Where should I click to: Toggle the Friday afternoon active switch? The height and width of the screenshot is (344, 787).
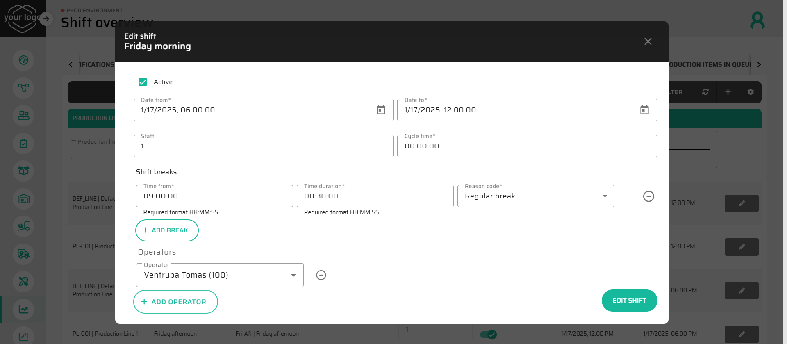click(x=488, y=334)
